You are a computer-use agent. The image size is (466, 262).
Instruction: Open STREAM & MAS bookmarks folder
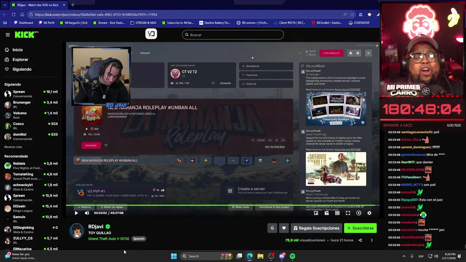tap(143, 23)
